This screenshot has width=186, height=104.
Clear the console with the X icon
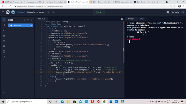point(181,23)
